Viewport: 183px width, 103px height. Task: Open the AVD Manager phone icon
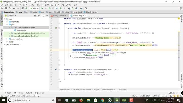[x=73, y=8]
